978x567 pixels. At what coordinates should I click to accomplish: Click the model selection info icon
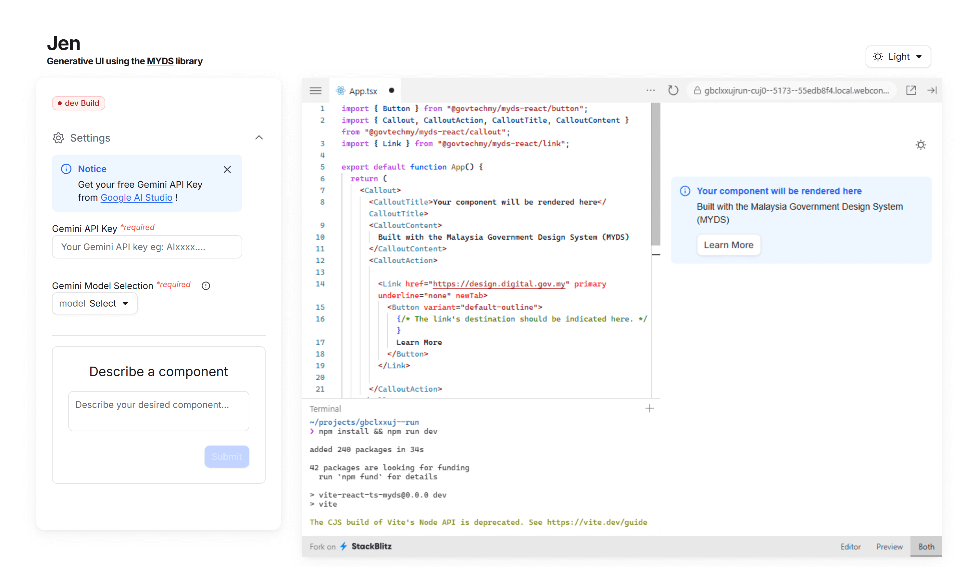tap(206, 286)
